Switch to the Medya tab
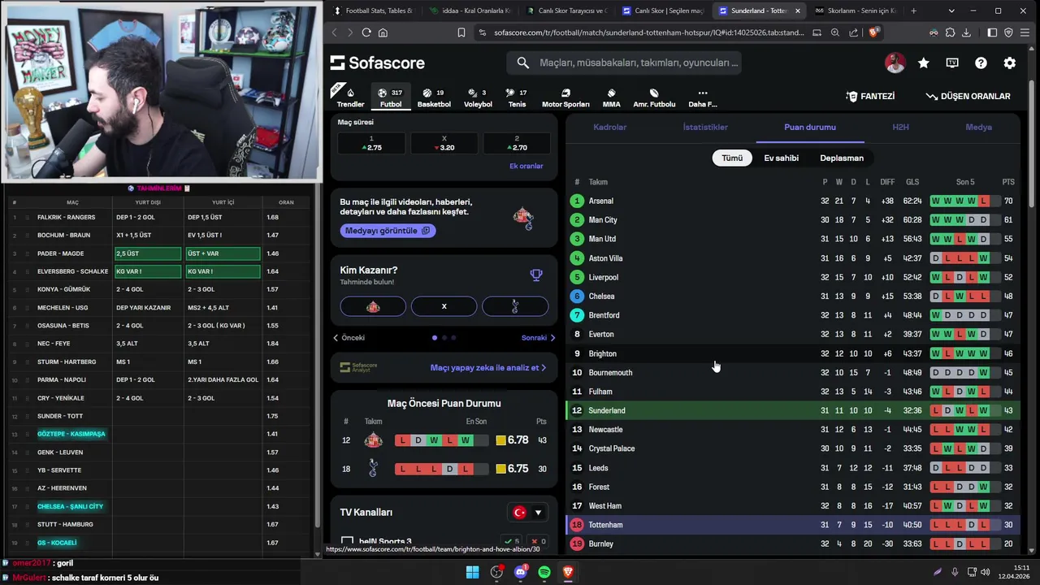Screen dimensions: 1040x585 click(978, 127)
